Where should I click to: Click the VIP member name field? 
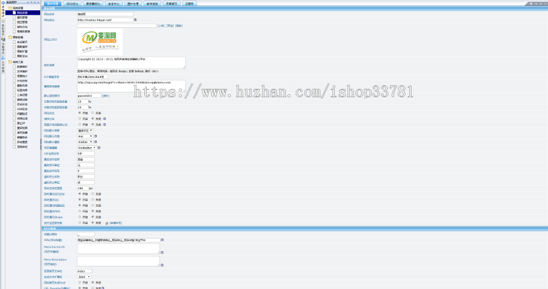[x=86, y=153]
